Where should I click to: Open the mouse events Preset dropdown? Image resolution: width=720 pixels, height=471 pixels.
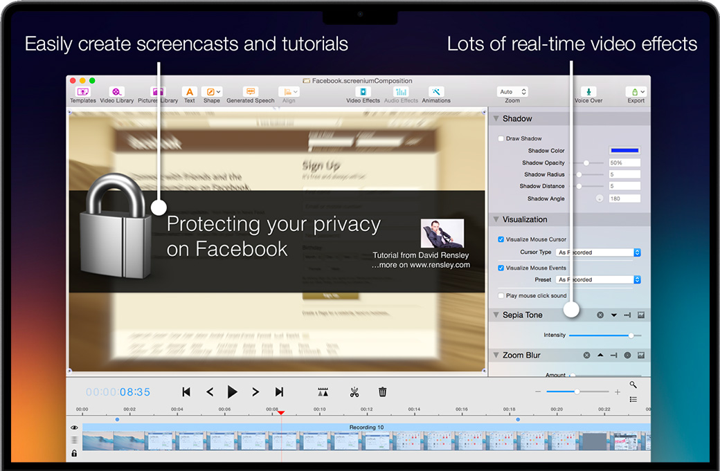pyautogui.click(x=598, y=279)
